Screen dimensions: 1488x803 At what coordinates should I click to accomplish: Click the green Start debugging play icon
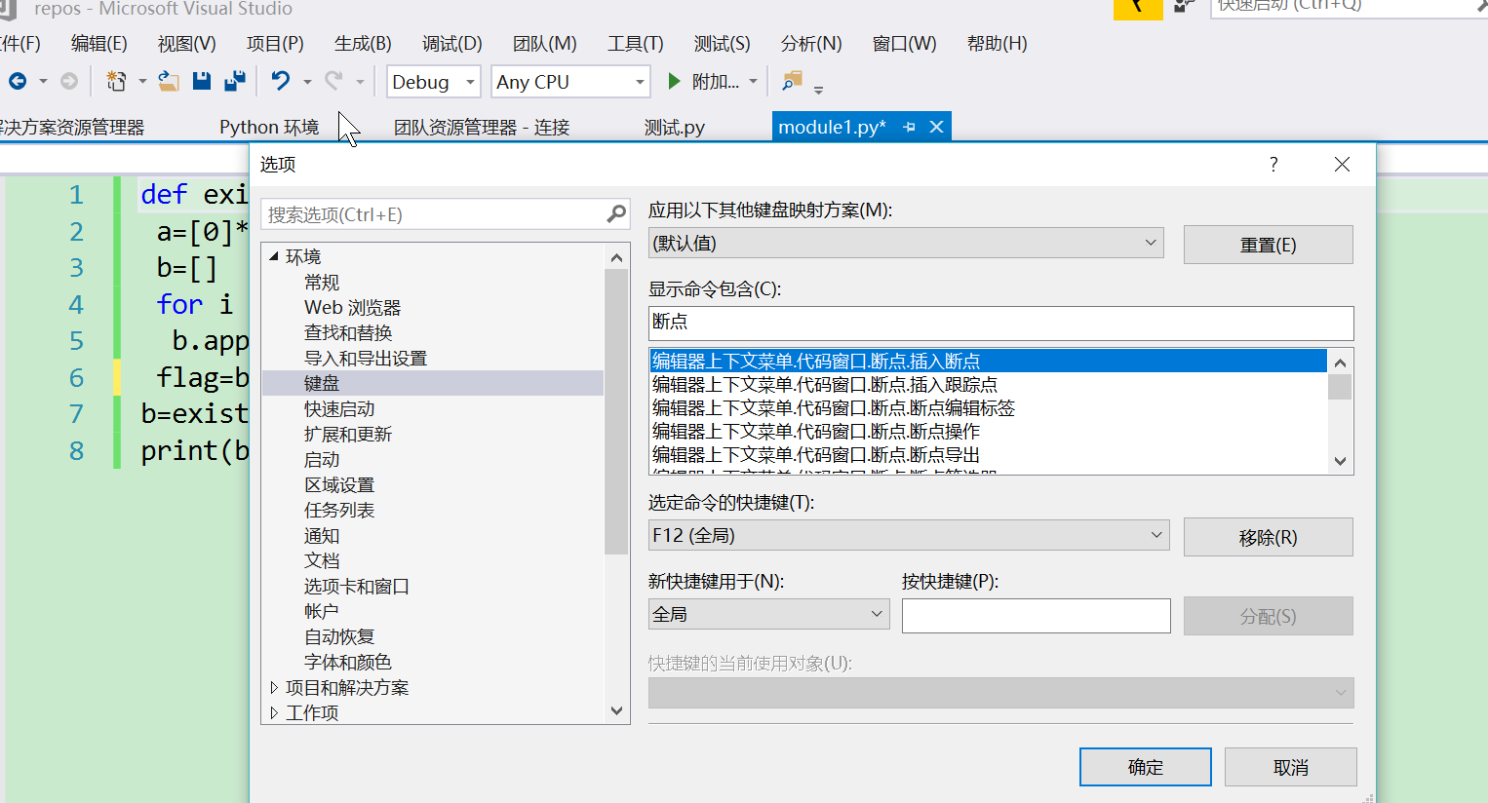pos(674,82)
